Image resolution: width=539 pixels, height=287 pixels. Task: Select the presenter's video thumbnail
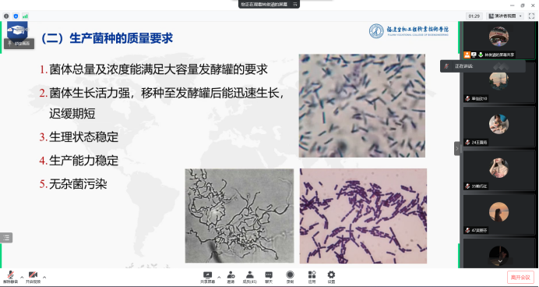coord(498,40)
